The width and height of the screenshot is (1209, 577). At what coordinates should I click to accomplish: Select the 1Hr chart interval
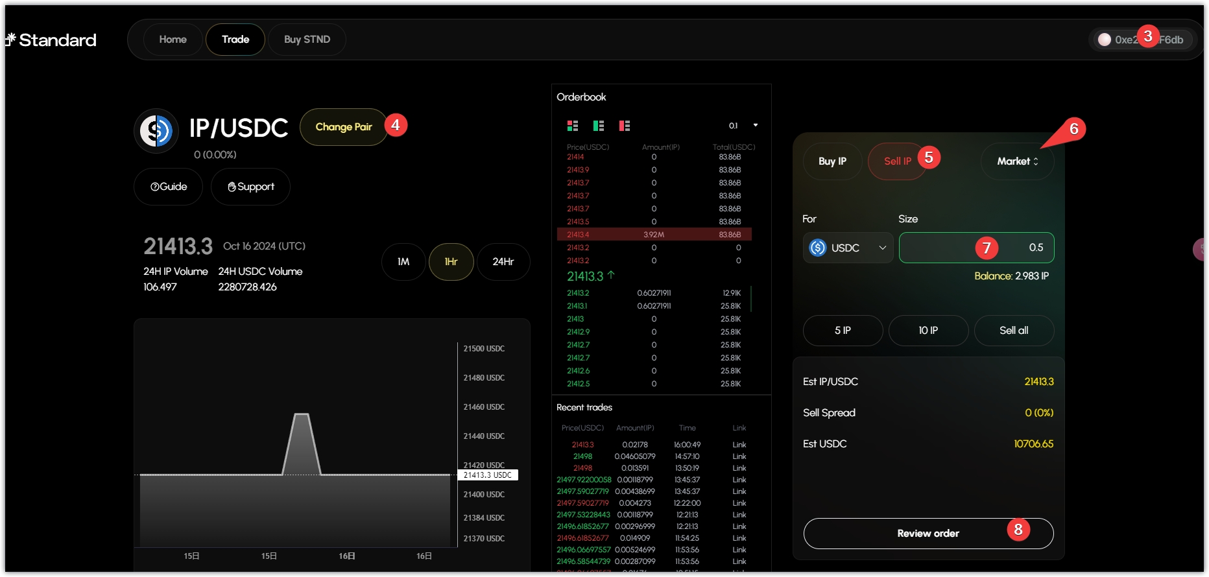click(451, 262)
